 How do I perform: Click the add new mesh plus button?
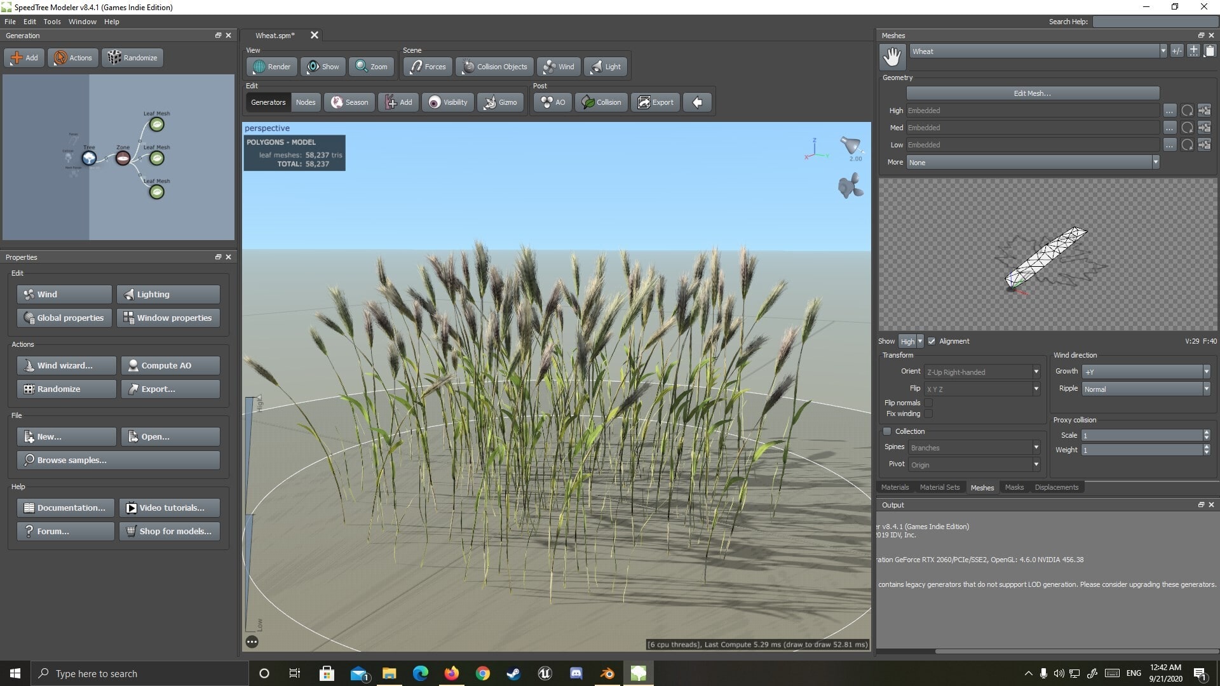click(x=1193, y=51)
